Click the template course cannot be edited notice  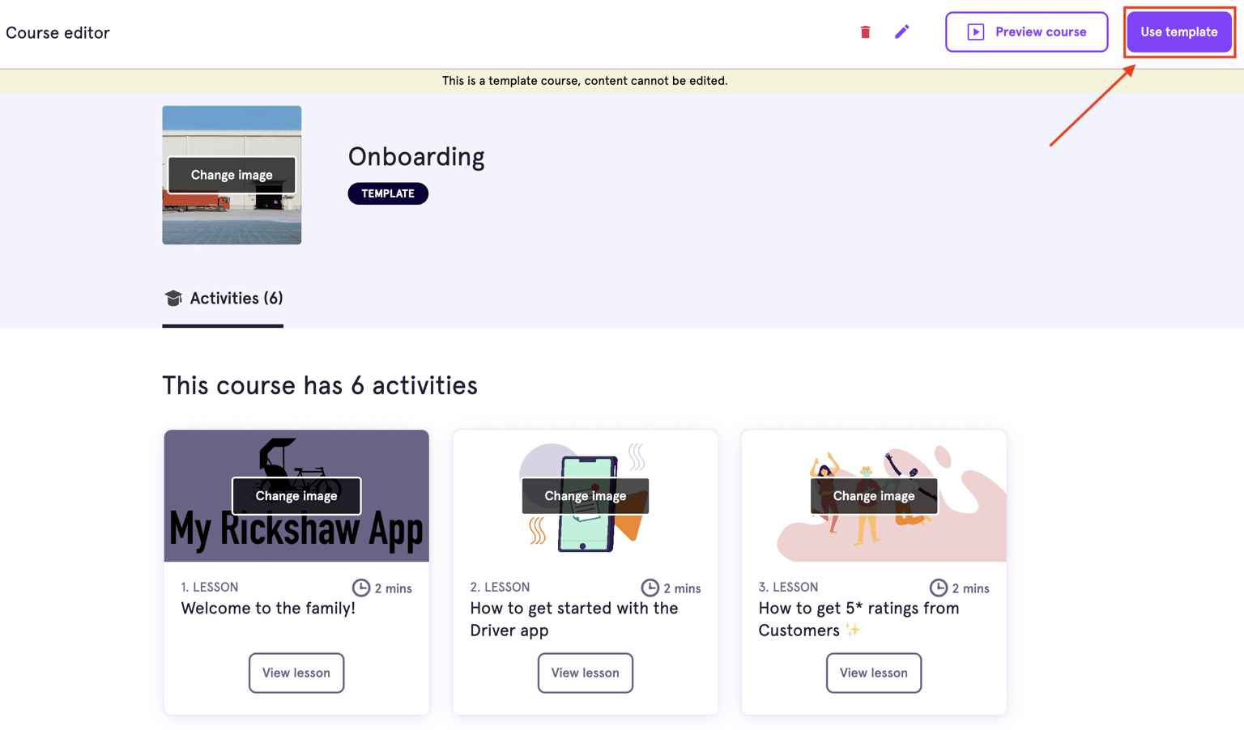(585, 81)
